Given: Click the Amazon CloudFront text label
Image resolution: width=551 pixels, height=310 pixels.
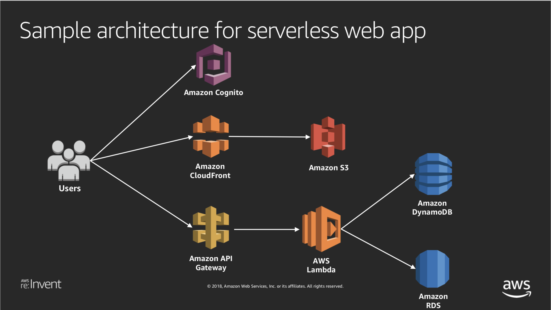Looking at the screenshot, I should coord(210,171).
